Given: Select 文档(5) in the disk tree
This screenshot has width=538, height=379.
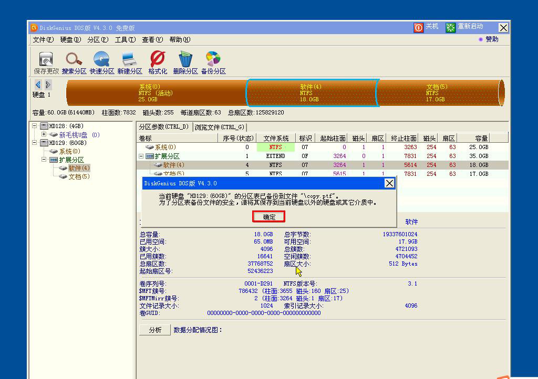Looking at the screenshot, I should coord(79,177).
